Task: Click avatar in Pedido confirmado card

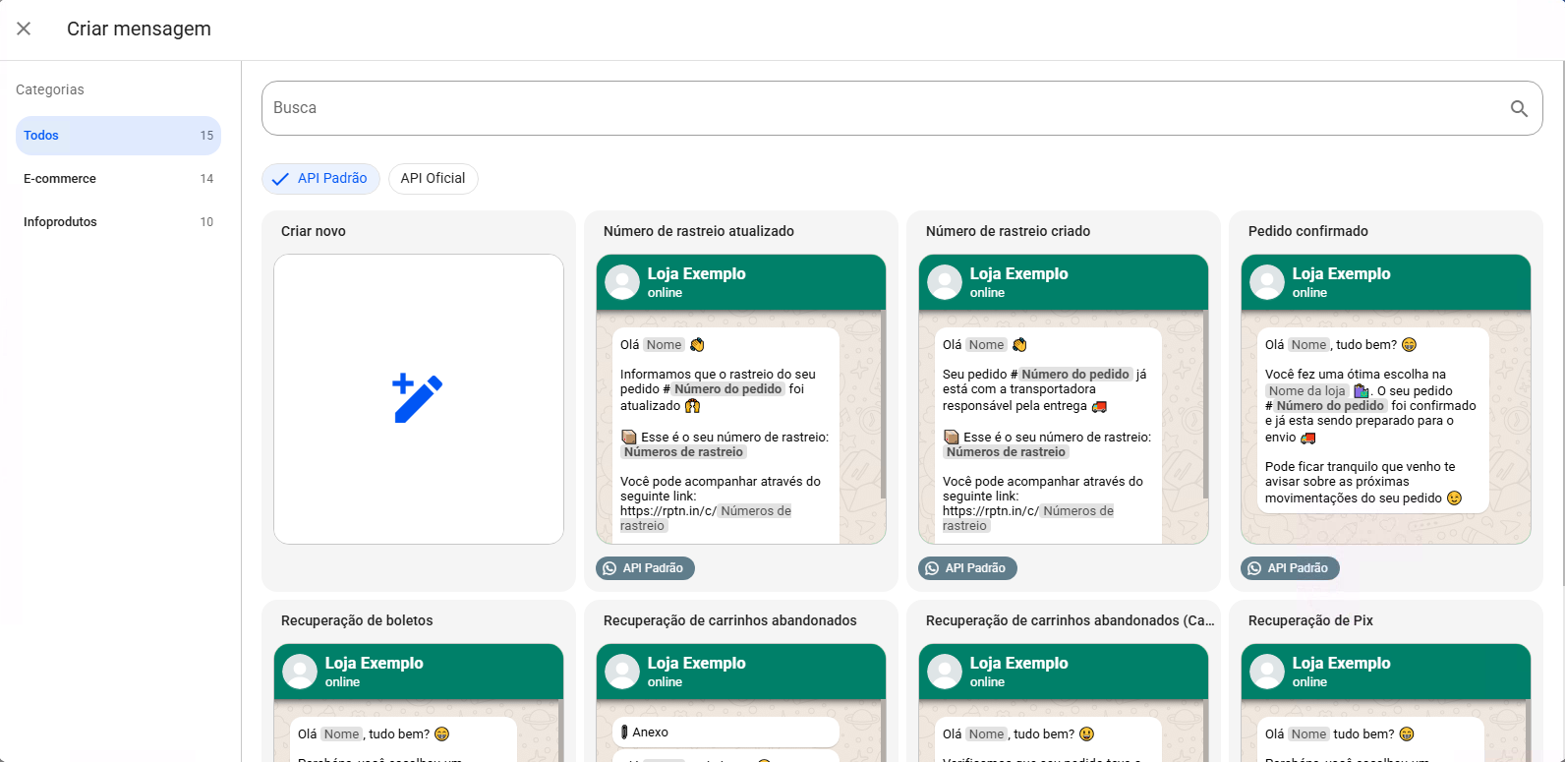Action: 1267,282
